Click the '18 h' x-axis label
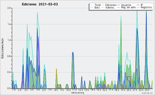The image size is (155, 95). [x=117, y=90]
